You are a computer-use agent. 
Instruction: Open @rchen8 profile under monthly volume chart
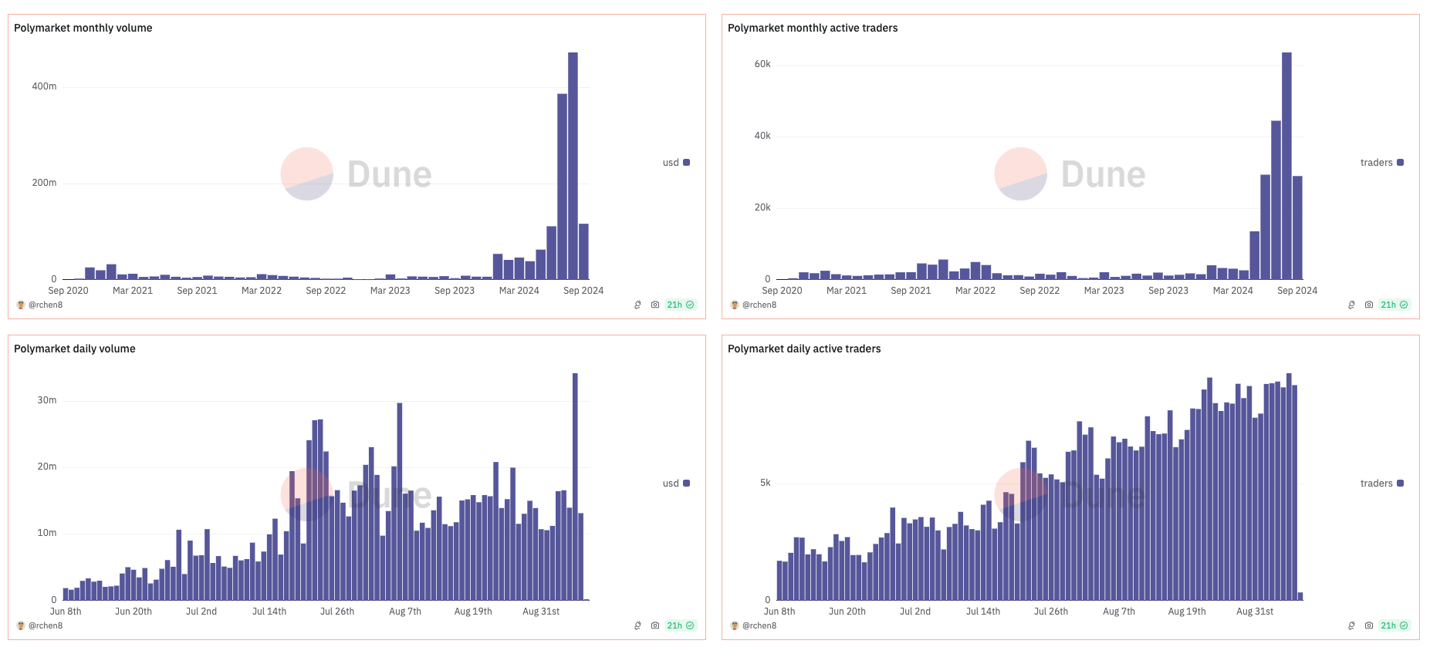click(x=46, y=305)
